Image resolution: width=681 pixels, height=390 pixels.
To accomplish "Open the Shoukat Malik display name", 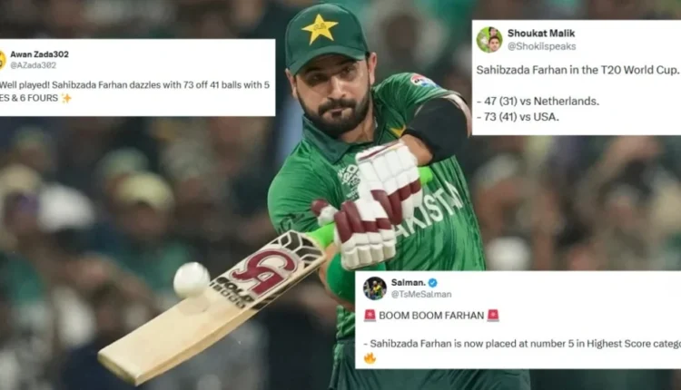I will [x=541, y=34].
